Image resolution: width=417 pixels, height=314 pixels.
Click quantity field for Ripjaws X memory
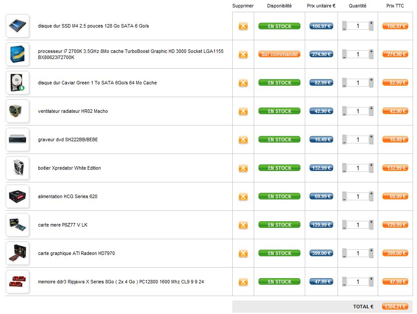[358, 282]
